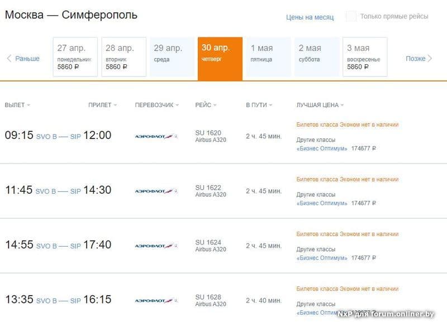Screen dimensions: 447x327
Task: Click the Aeroflot logo for flight SU 1620
Action: [156, 136]
